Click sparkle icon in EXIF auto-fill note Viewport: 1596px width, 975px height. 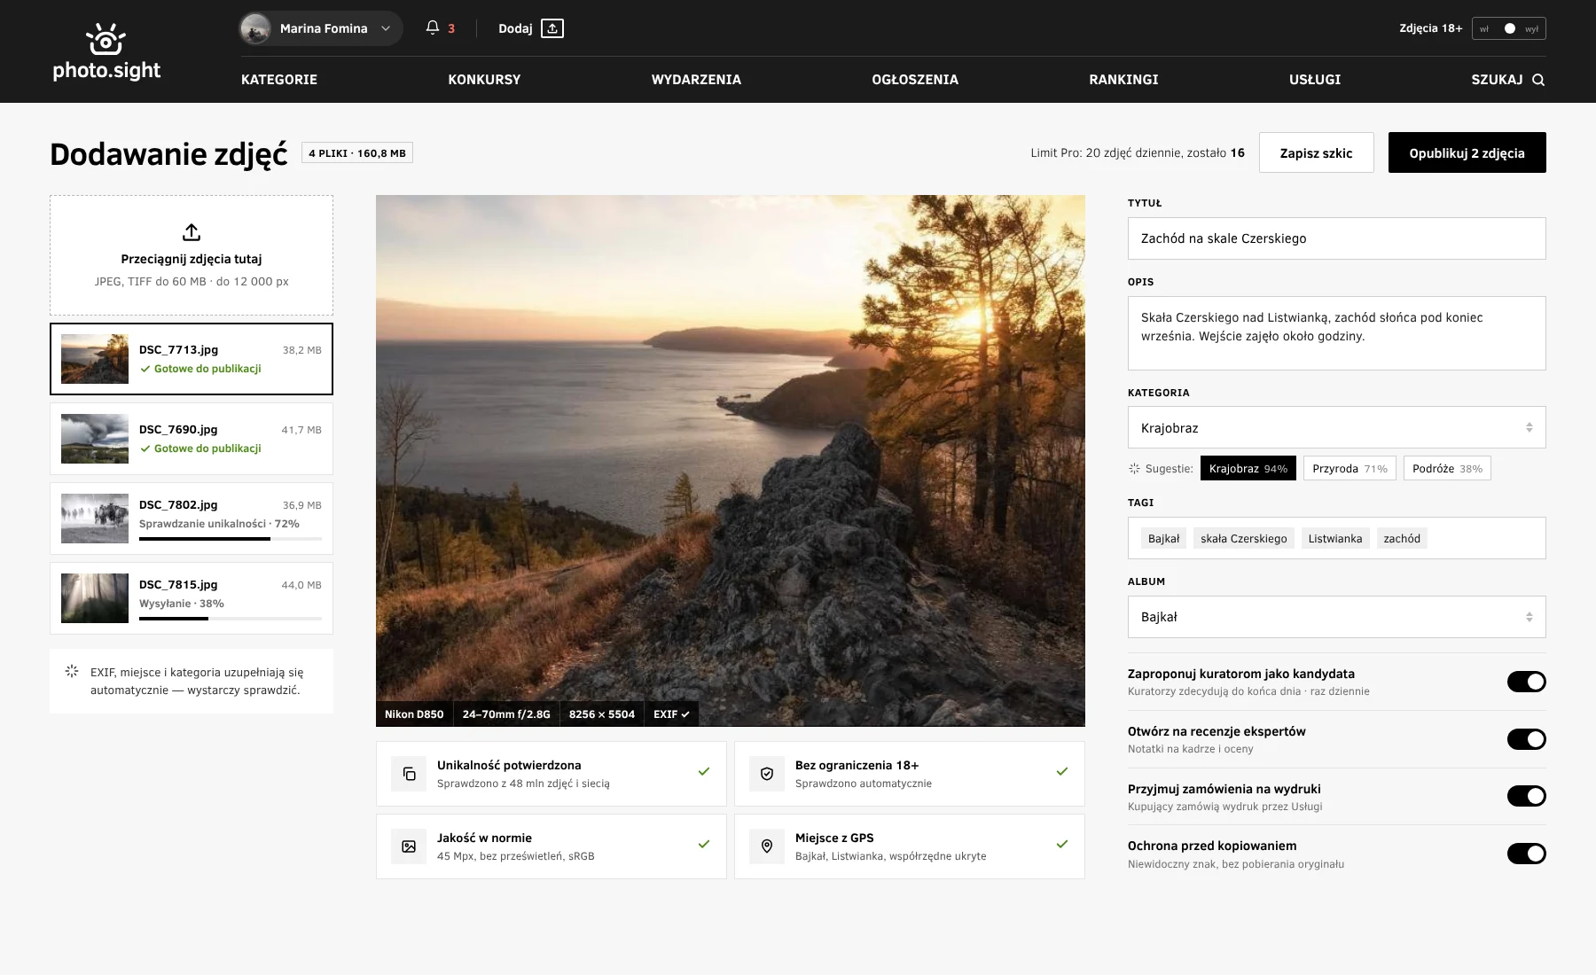(72, 671)
